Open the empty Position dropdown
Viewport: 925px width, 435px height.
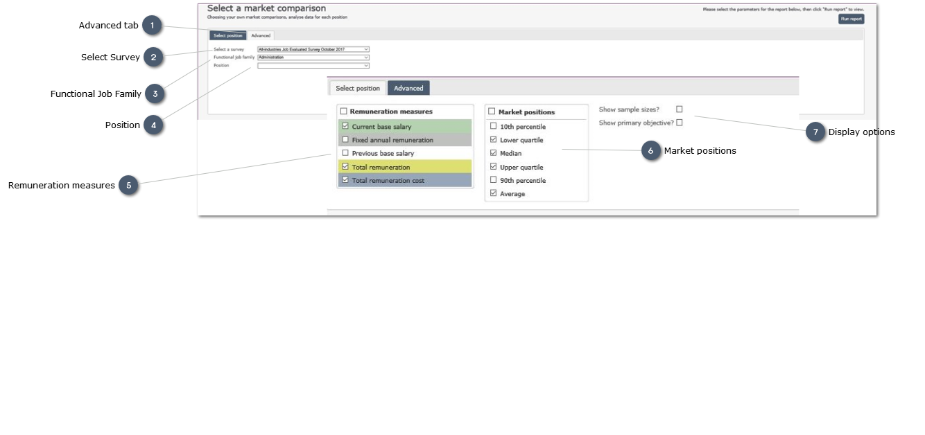pos(313,66)
